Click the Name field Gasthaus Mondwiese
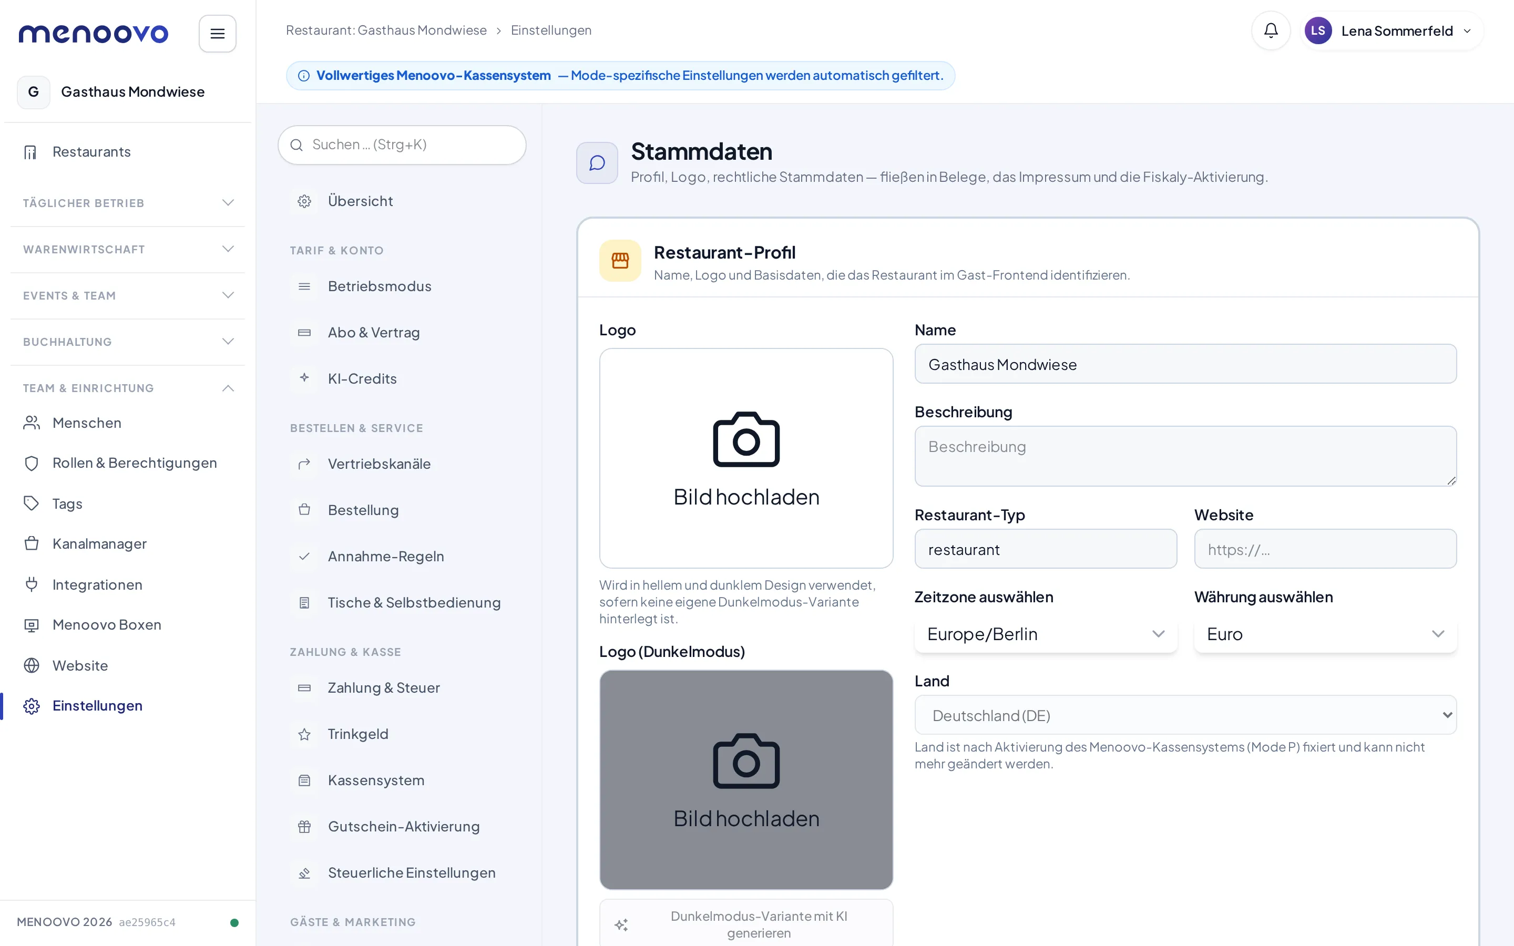Image resolution: width=1514 pixels, height=946 pixels. pyautogui.click(x=1185, y=364)
